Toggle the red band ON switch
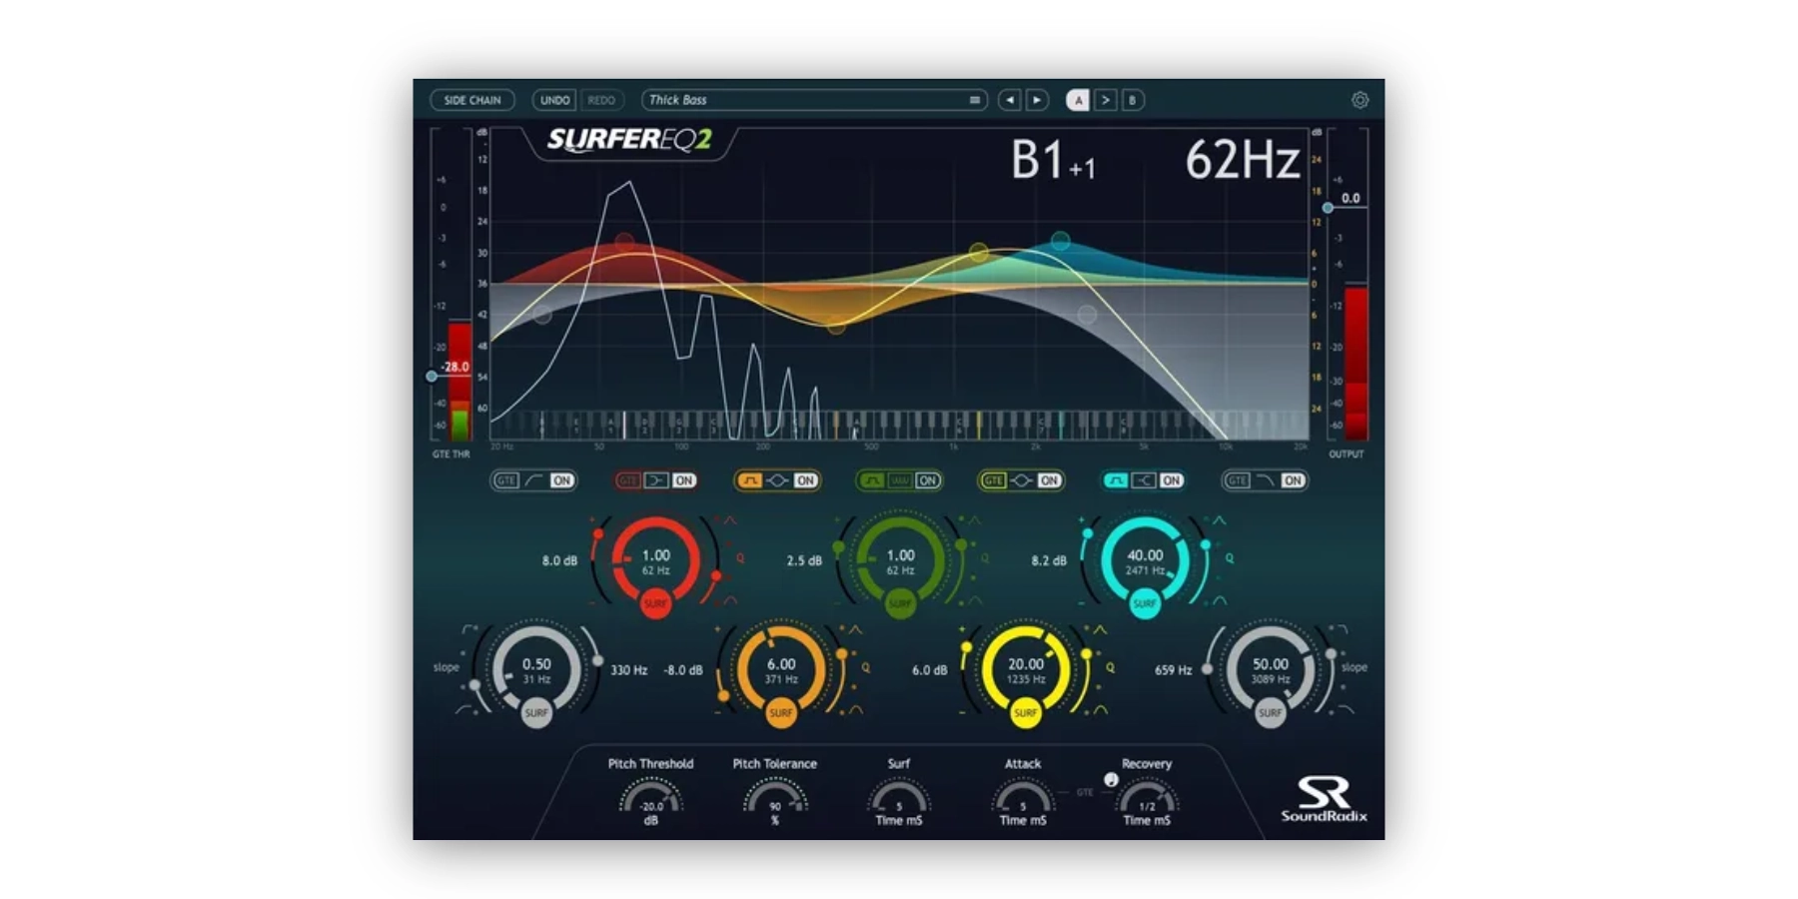The image size is (1798, 899). click(683, 480)
